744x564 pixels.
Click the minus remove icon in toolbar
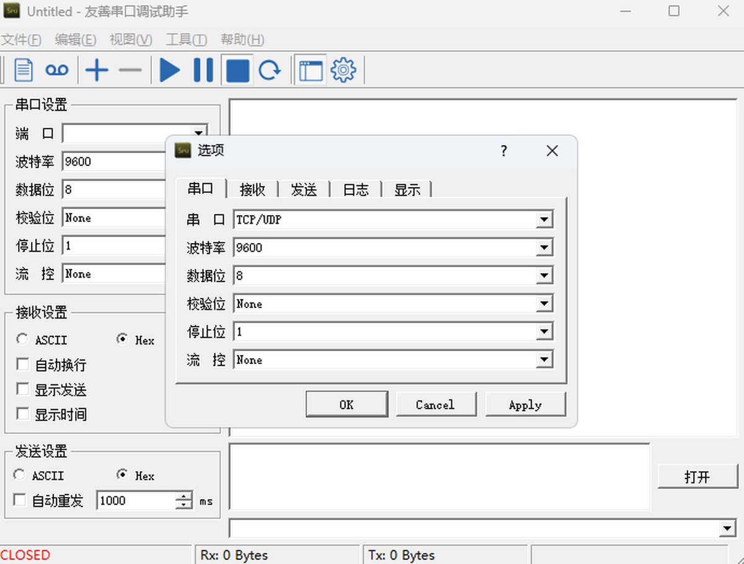point(130,70)
